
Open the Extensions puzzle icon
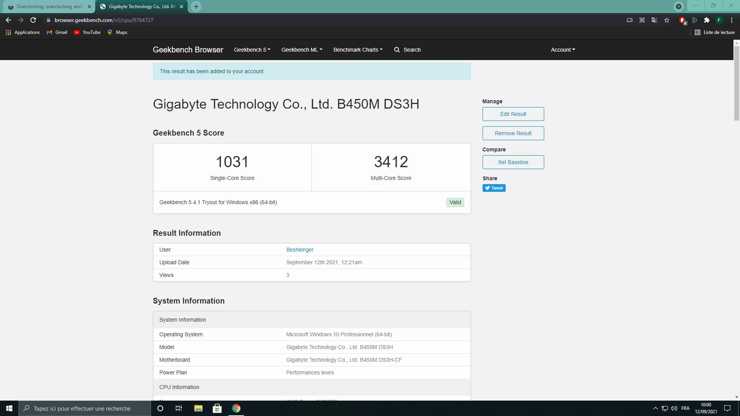click(707, 20)
